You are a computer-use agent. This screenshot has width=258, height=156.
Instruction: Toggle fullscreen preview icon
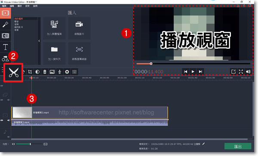tap(241, 72)
